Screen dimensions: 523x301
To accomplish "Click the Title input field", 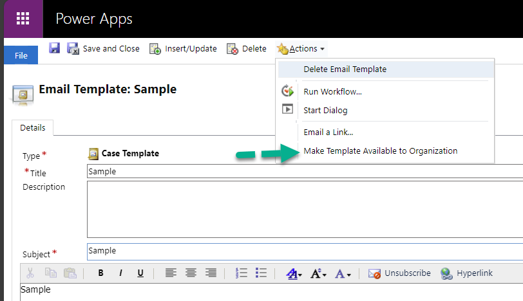I will pos(305,171).
